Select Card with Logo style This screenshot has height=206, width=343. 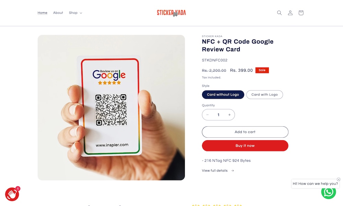264,94
